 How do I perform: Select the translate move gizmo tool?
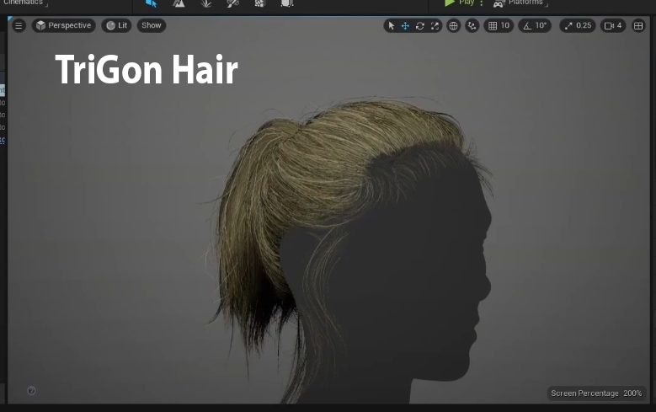coord(405,26)
